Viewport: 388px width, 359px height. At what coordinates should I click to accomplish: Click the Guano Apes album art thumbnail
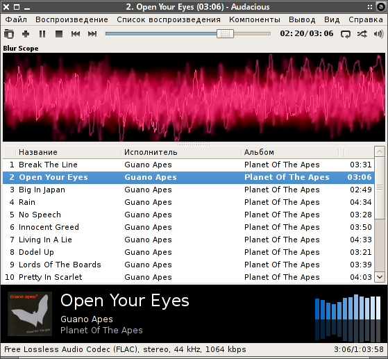[30, 314]
